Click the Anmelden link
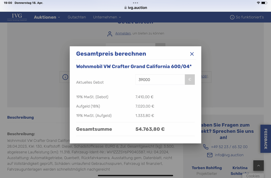This screenshot has height=178, width=271. (123, 33)
